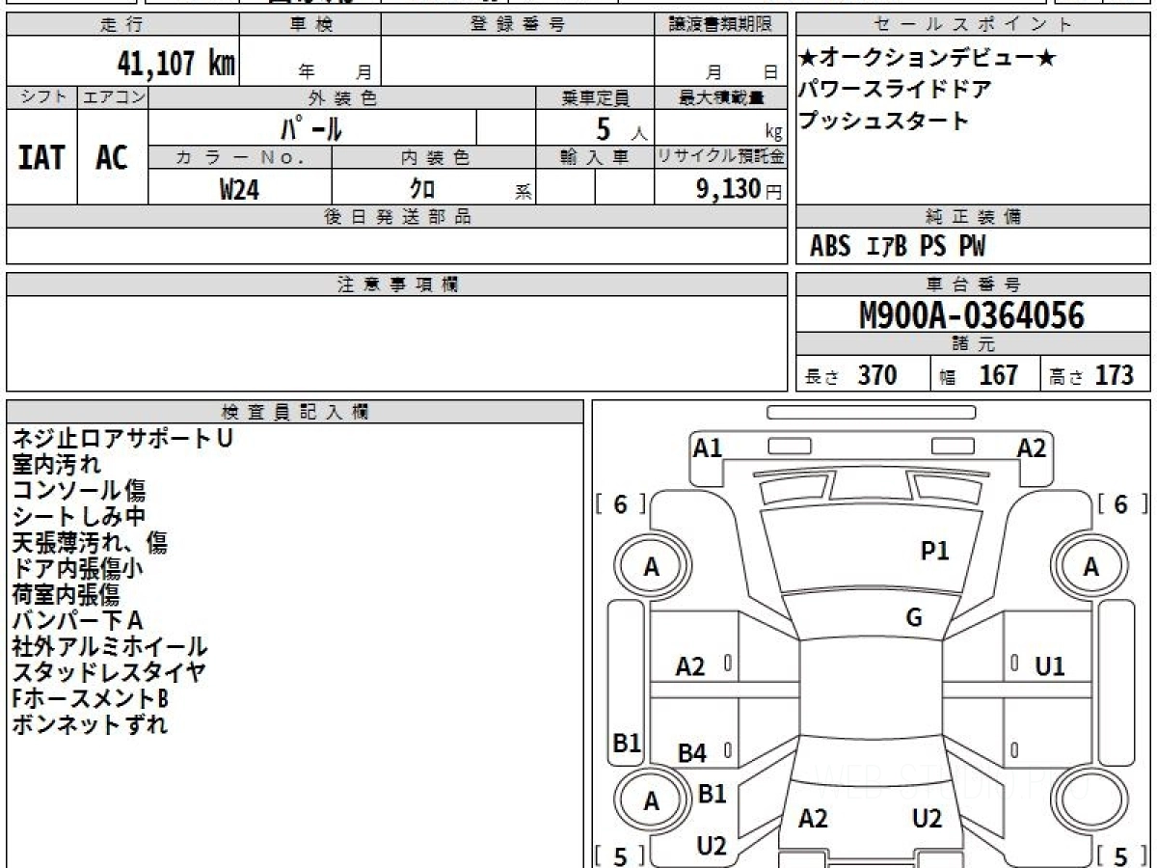The image size is (1157, 868).
Task: Select the U1 dent mark on diagram
Action: tap(1049, 666)
